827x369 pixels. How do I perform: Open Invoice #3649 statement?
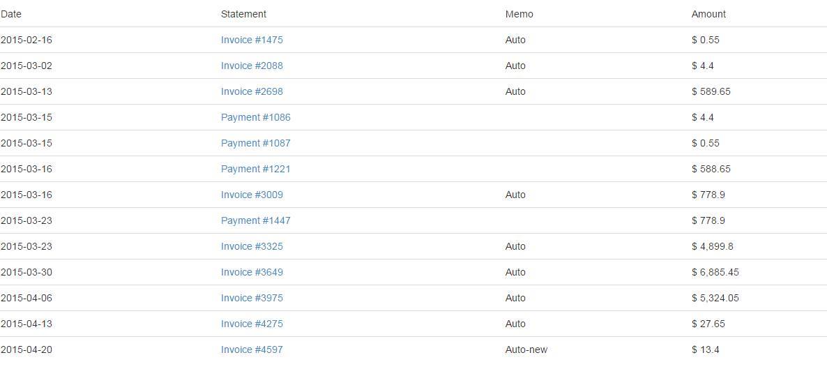pyautogui.click(x=252, y=272)
